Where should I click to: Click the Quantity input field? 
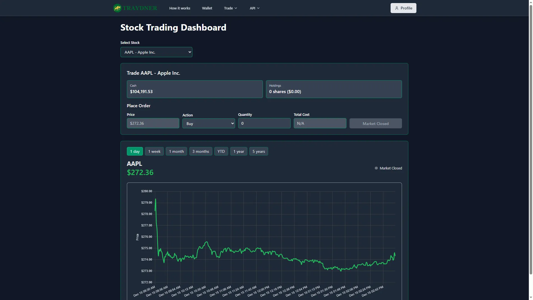tap(264, 123)
